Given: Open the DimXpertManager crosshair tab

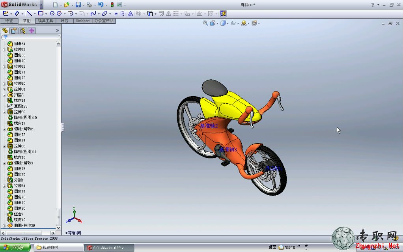Looking at the screenshot, I should [x=32, y=31].
